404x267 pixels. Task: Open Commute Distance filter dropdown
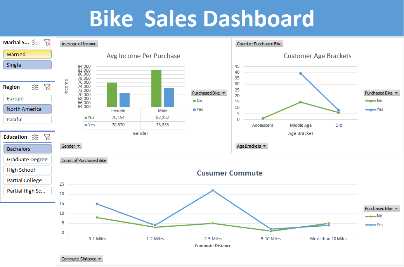[81, 259]
